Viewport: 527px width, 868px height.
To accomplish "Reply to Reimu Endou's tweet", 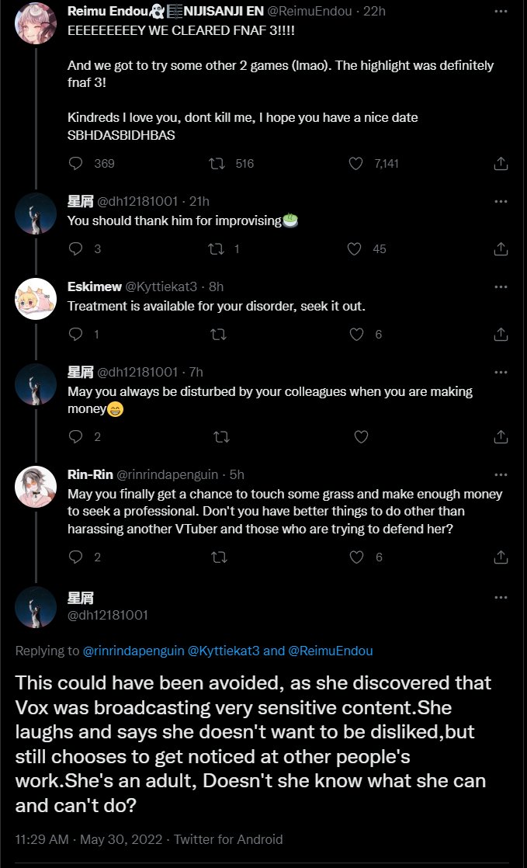I will click(x=76, y=163).
